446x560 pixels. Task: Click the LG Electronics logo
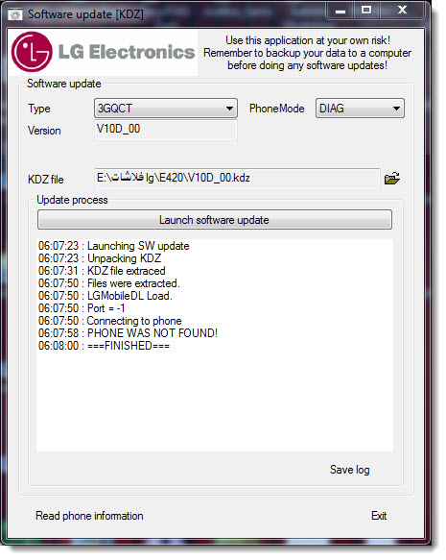[x=103, y=52]
